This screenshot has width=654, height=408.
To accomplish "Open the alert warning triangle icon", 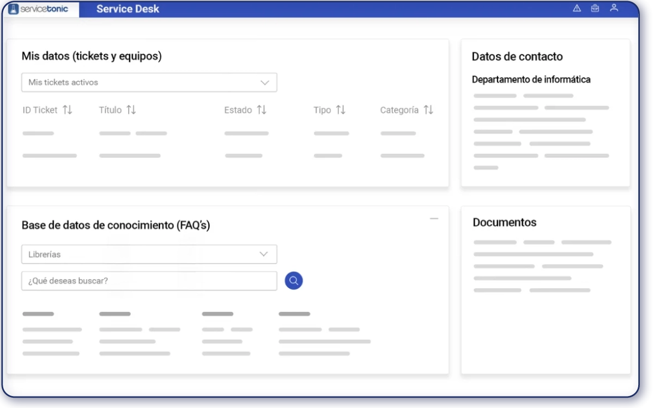I will [577, 8].
